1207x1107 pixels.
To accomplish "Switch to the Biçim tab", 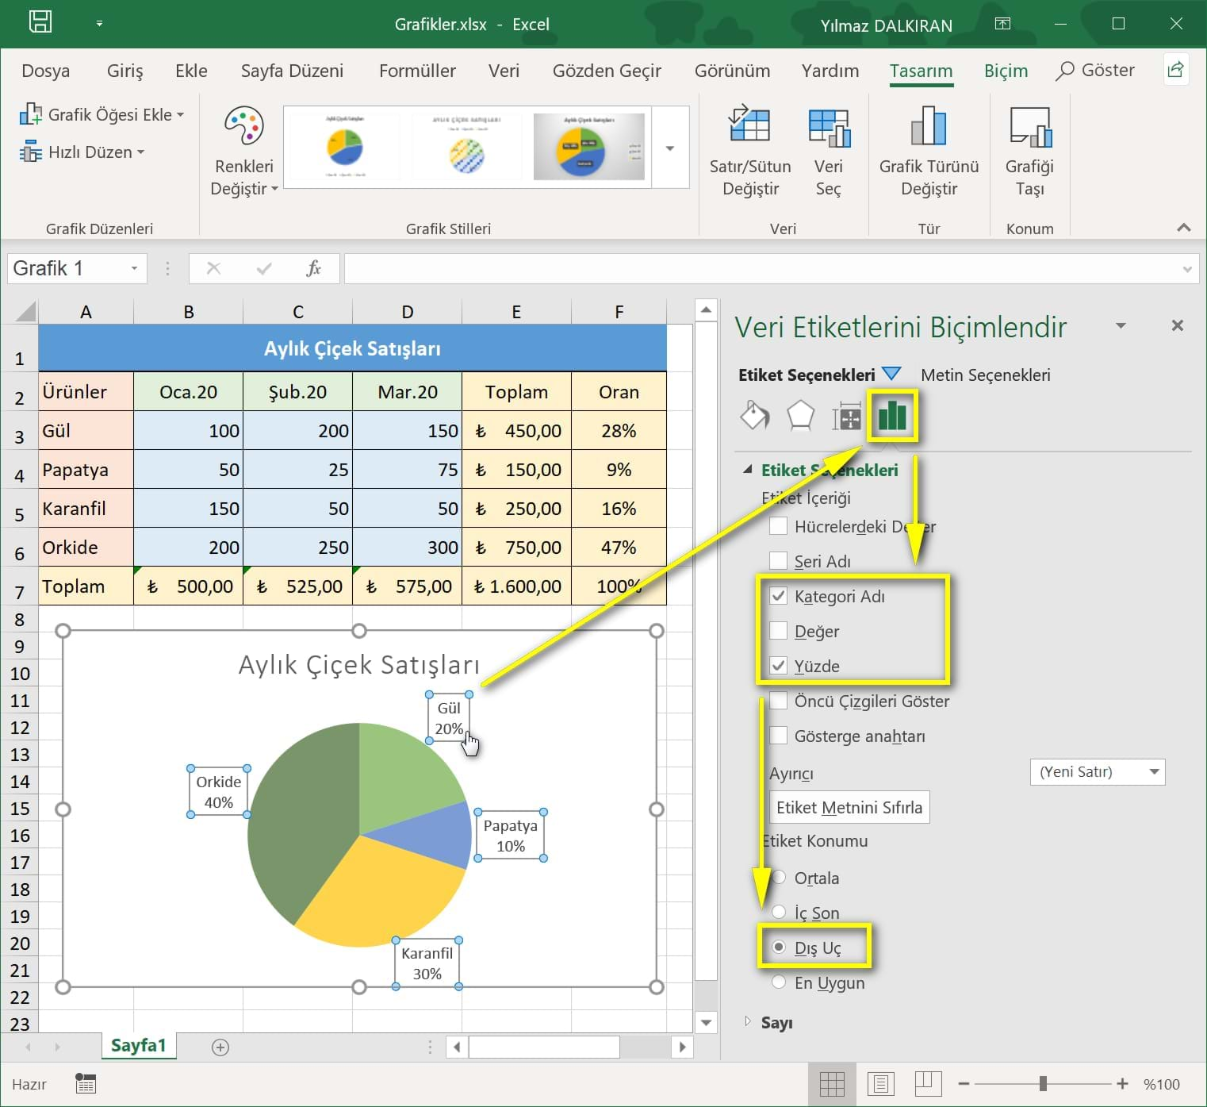I will pos(1006,71).
